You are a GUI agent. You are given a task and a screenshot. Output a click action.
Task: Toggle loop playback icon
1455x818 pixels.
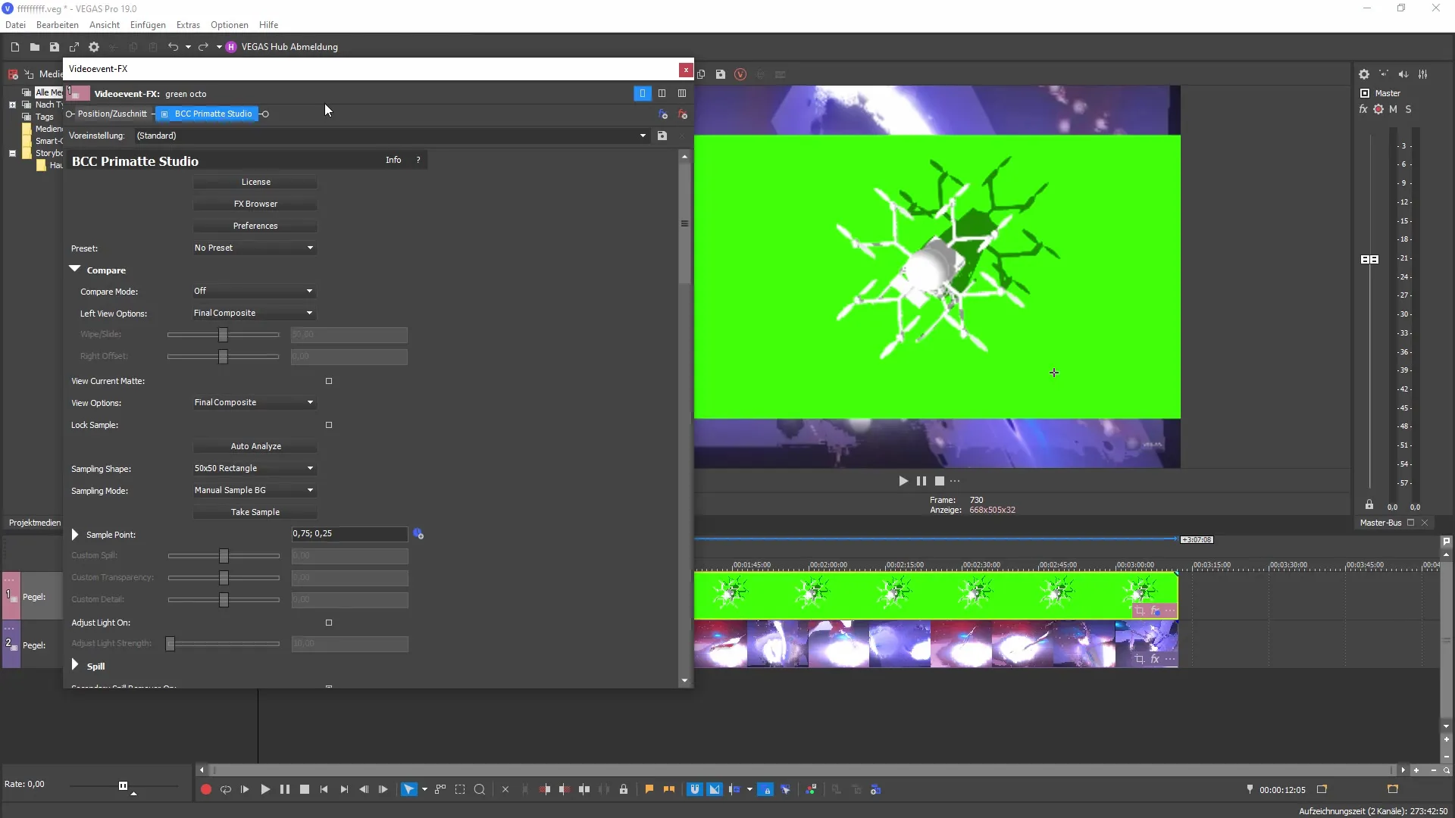(226, 789)
